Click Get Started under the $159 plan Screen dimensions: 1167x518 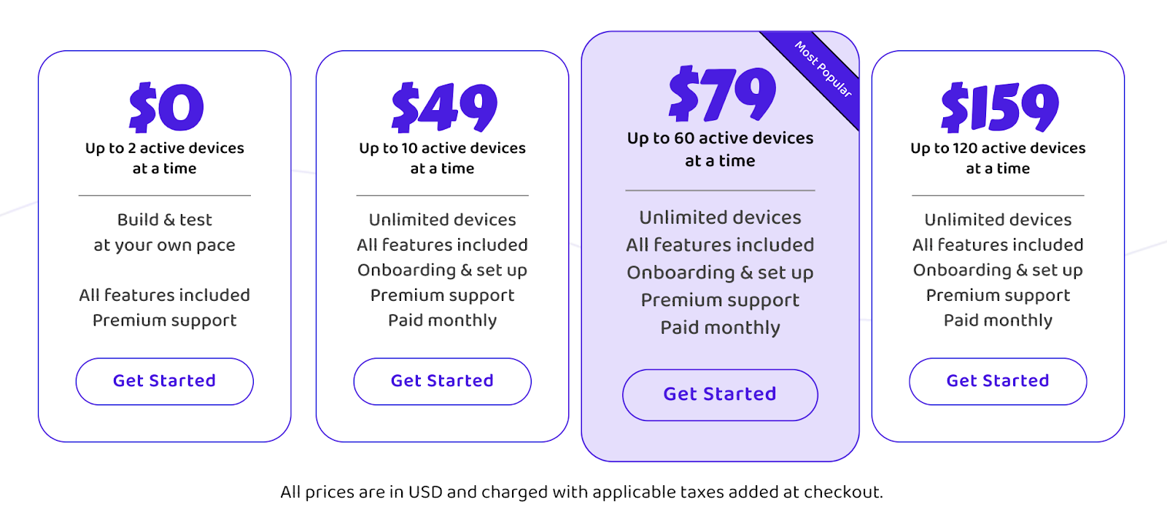[998, 381]
